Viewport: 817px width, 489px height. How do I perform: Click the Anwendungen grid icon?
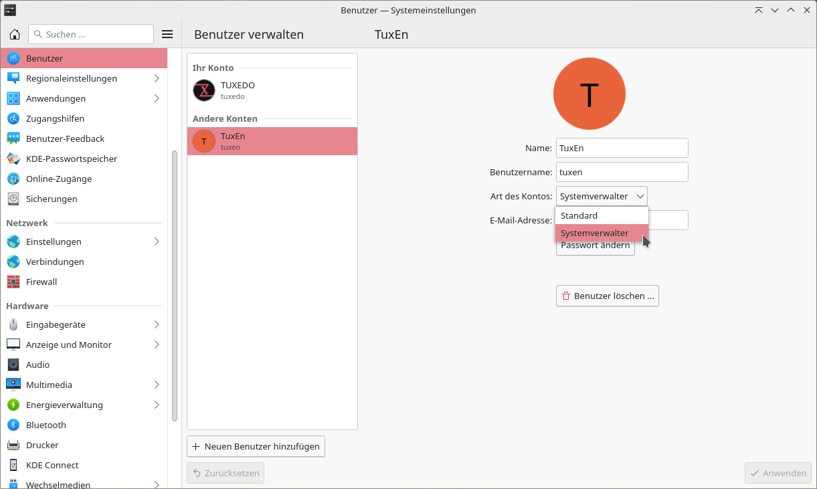13,98
